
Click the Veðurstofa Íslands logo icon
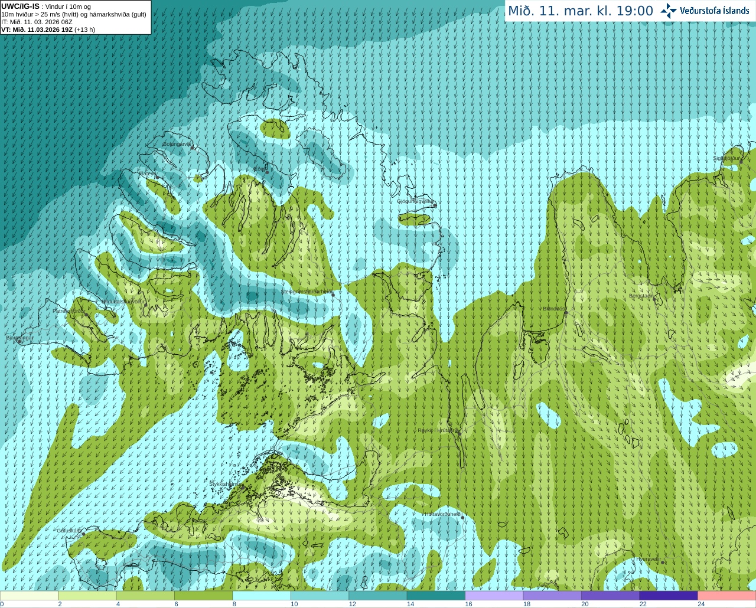669,11
